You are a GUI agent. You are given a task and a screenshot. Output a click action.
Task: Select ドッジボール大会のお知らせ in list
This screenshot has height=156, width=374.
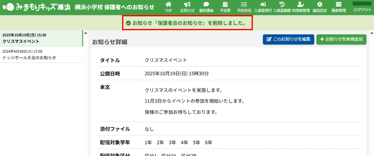(x=41, y=55)
